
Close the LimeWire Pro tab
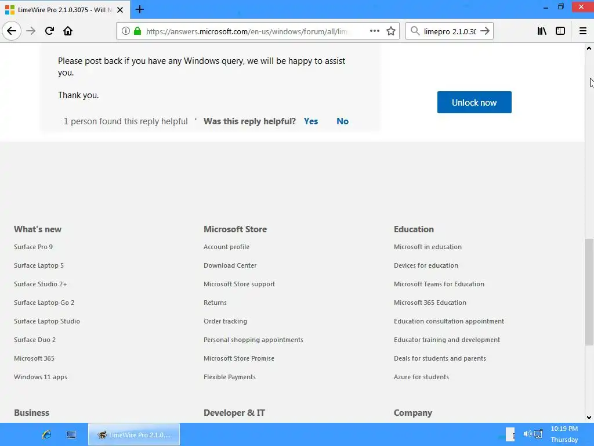120,10
